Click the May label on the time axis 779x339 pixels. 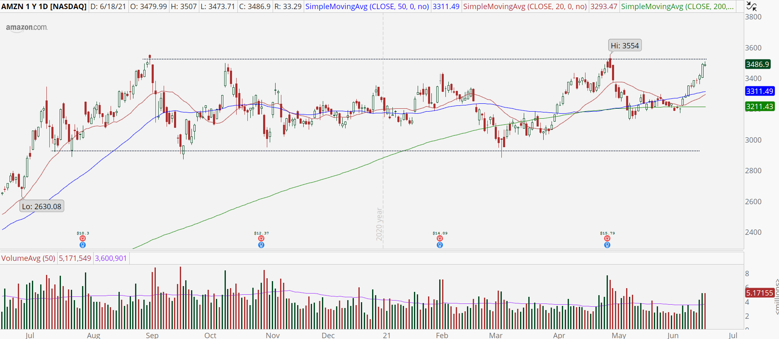[x=619, y=335]
